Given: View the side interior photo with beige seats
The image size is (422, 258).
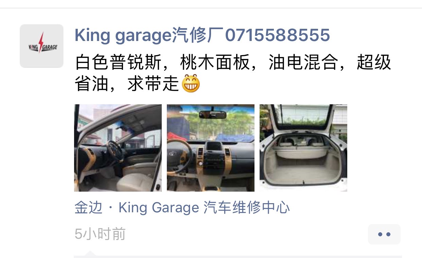Looking at the screenshot, I should (118, 148).
